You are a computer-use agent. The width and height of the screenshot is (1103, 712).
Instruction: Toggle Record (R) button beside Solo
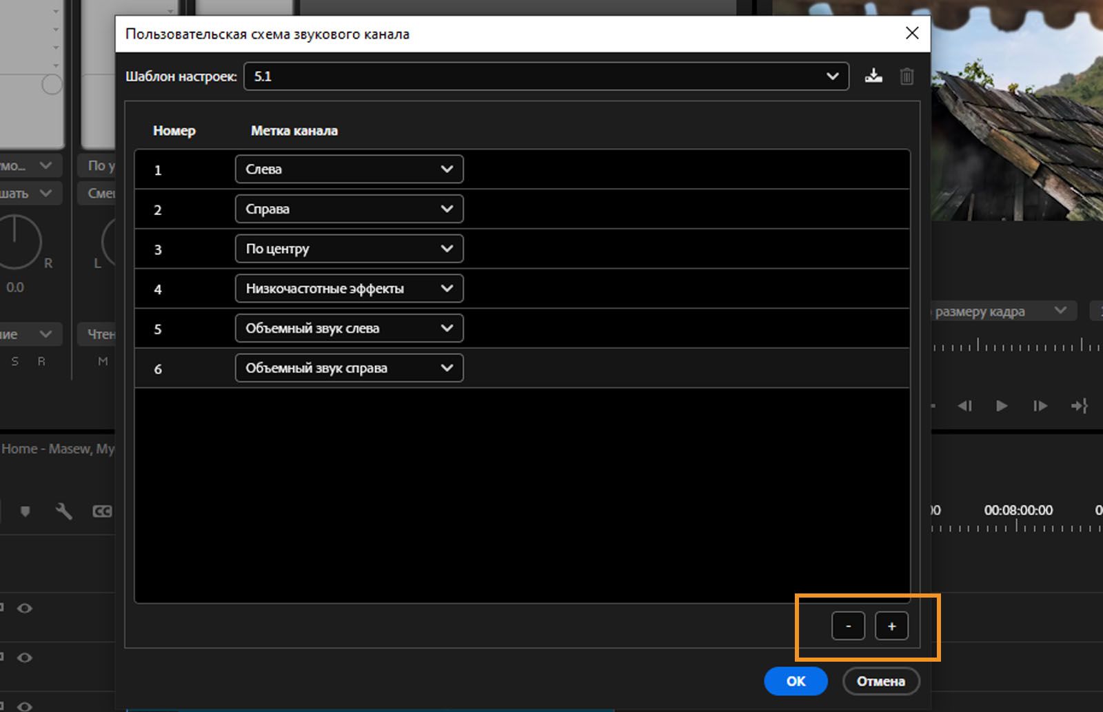(x=41, y=361)
